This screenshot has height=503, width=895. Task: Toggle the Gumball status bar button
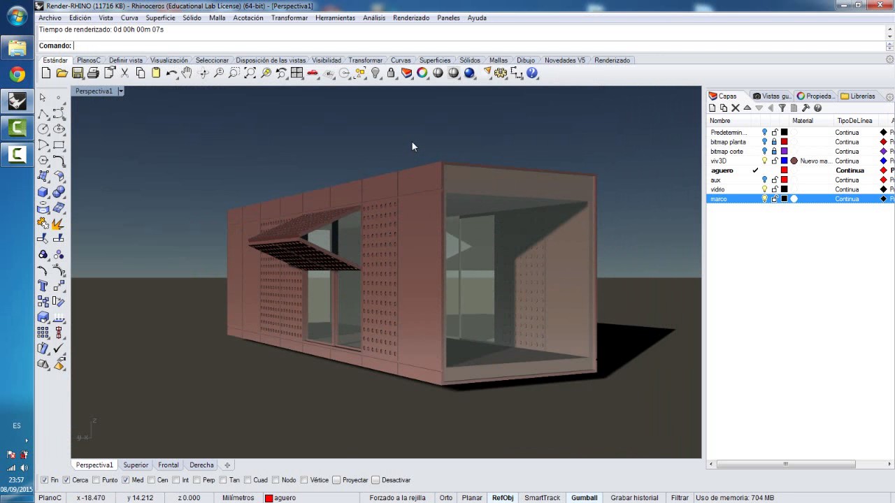click(x=585, y=497)
